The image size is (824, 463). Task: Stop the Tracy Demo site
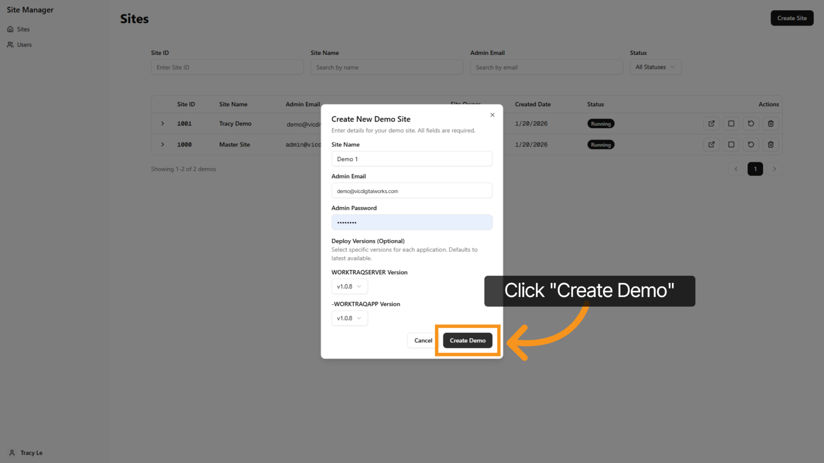click(731, 123)
